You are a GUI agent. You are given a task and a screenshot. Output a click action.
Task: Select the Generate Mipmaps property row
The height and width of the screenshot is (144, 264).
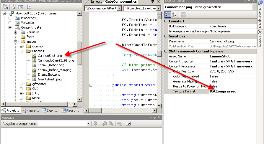click(x=212, y=81)
